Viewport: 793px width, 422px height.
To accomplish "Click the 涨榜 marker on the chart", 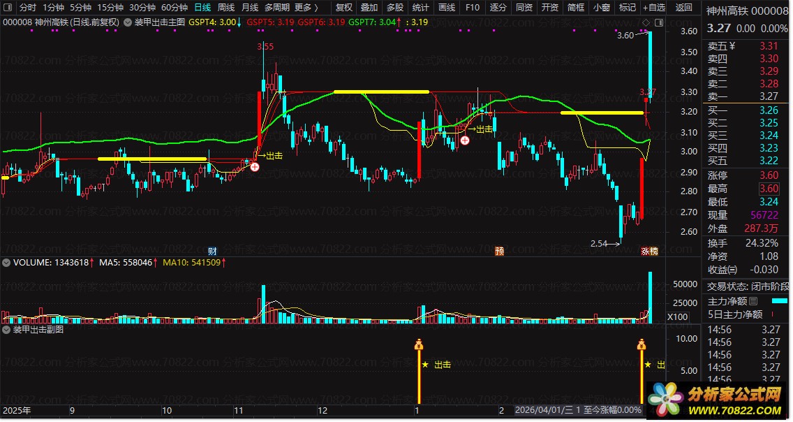I will pos(649,251).
